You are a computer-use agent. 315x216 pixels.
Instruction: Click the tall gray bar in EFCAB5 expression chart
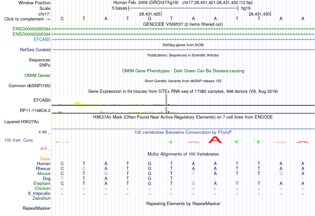(x=166, y=99)
